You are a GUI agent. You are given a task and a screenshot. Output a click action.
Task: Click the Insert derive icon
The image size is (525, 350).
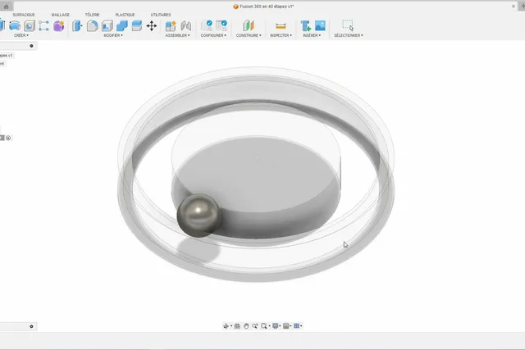(306, 25)
